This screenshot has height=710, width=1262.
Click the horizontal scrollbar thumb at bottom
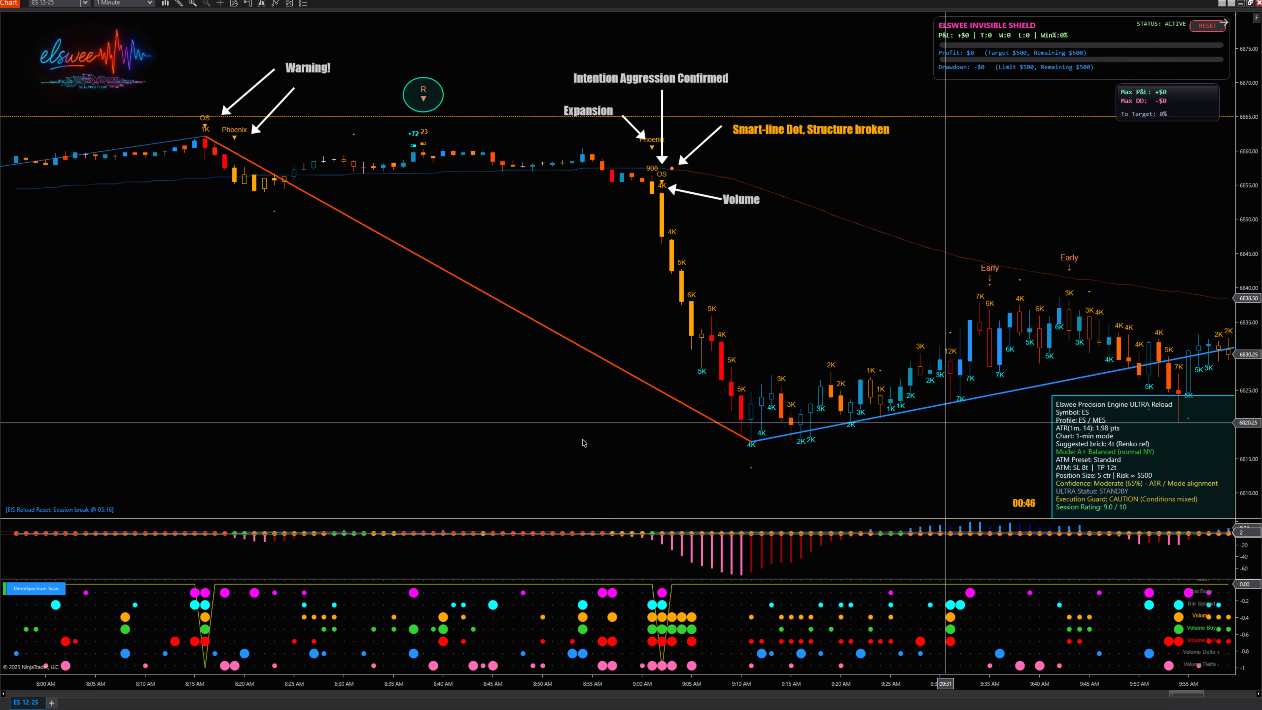click(x=1187, y=694)
